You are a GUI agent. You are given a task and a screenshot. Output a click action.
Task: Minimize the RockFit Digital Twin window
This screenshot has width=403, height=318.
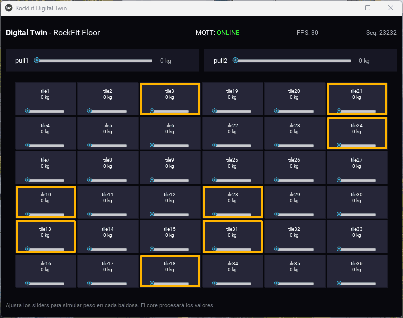pos(345,8)
